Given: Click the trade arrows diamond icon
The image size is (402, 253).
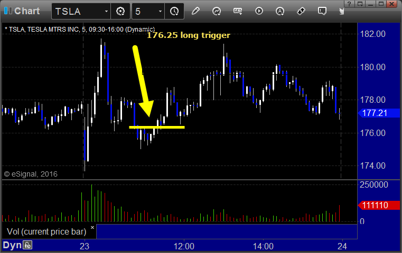Looking at the screenshot, I should [301, 11].
